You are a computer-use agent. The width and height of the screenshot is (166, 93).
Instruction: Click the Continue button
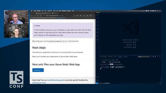click(x=38, y=70)
